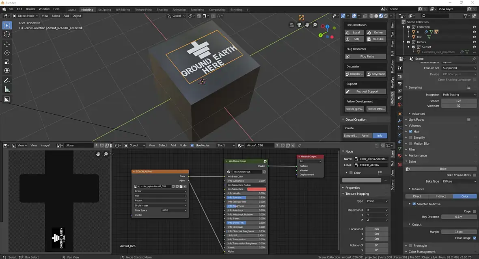
Task: Select the Move tool in the left toolbar
Action: pos(7,44)
